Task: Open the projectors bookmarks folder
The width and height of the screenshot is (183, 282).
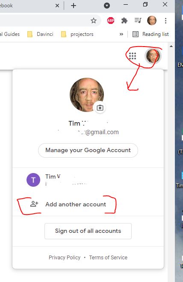Action: [x=77, y=34]
